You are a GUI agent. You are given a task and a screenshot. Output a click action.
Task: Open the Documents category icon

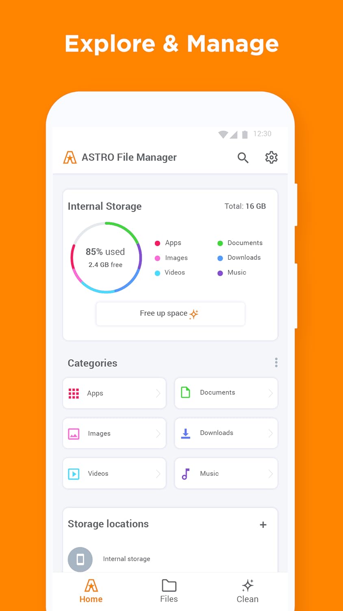tap(185, 392)
